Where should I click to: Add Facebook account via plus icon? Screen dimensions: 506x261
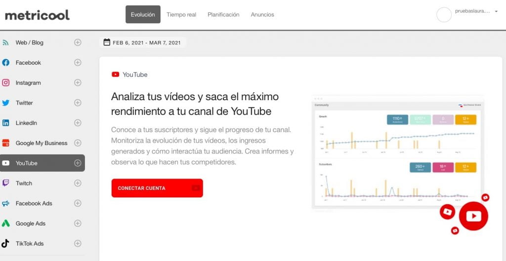coord(78,63)
